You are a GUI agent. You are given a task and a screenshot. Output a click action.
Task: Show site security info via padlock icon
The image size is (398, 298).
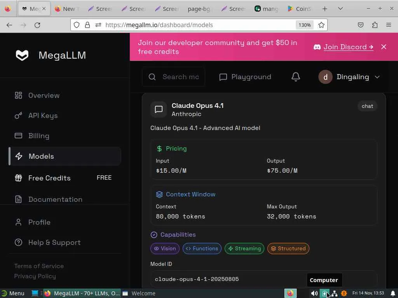click(87, 25)
